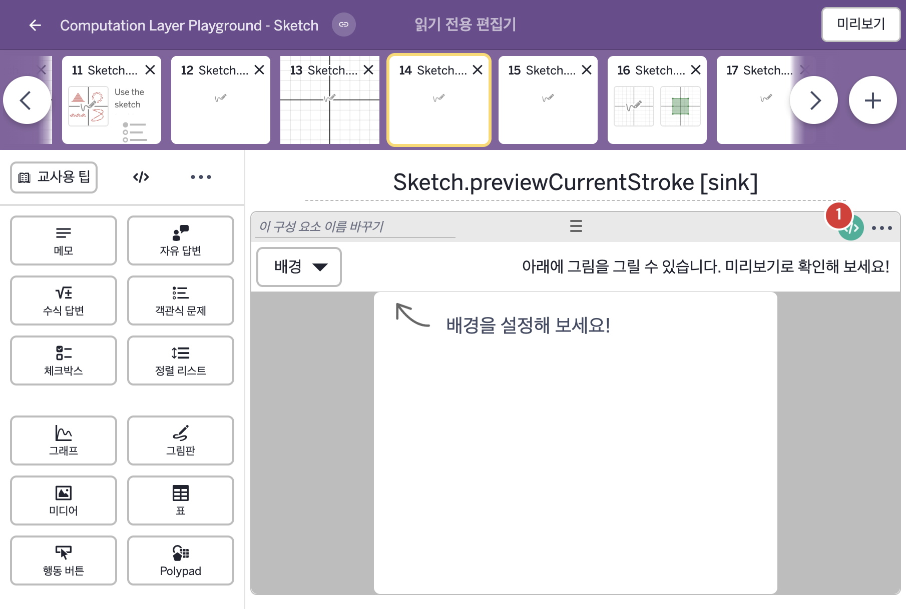Viewport: 906px width, 609px height.
Task: Show previous screens with left chevron
Action: click(27, 100)
